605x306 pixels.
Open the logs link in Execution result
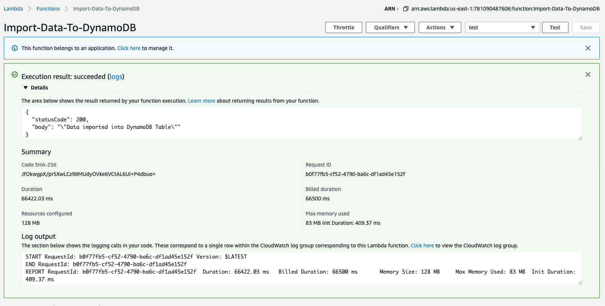pyautogui.click(x=116, y=77)
